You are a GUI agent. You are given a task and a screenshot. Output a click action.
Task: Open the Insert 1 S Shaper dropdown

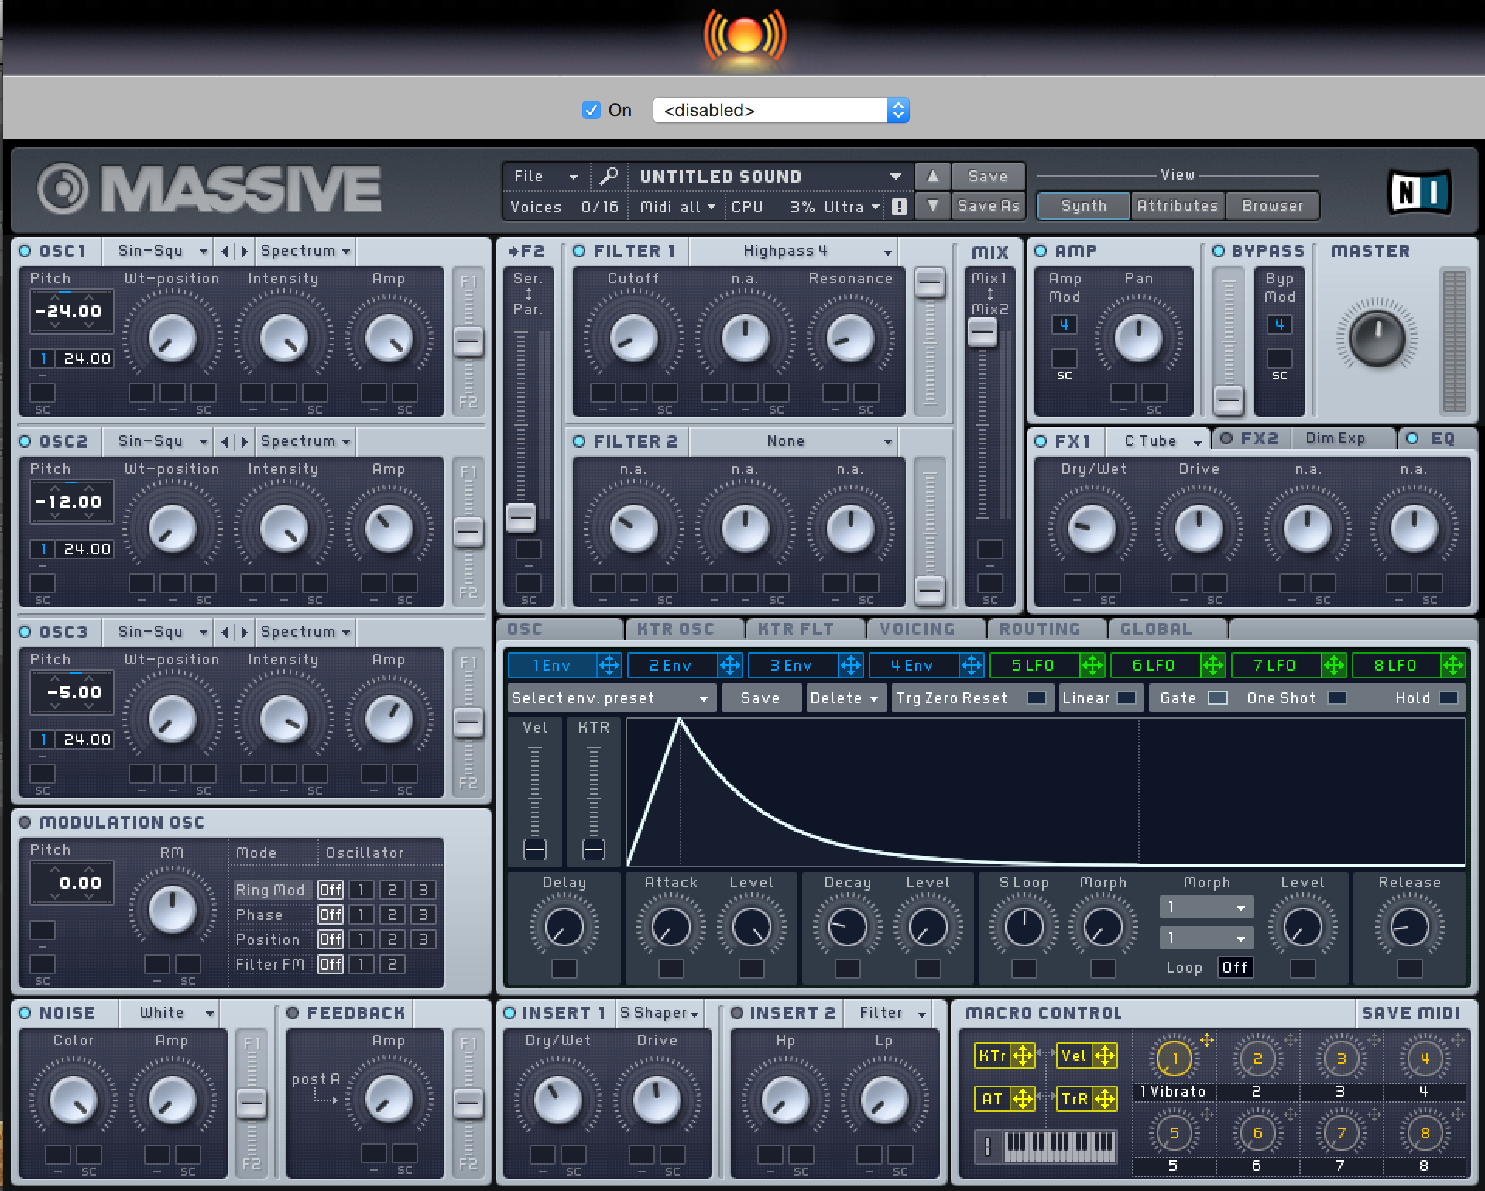click(x=660, y=1013)
